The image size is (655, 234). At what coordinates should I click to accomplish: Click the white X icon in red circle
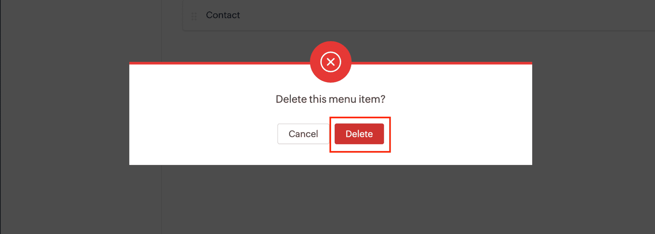[330, 62]
